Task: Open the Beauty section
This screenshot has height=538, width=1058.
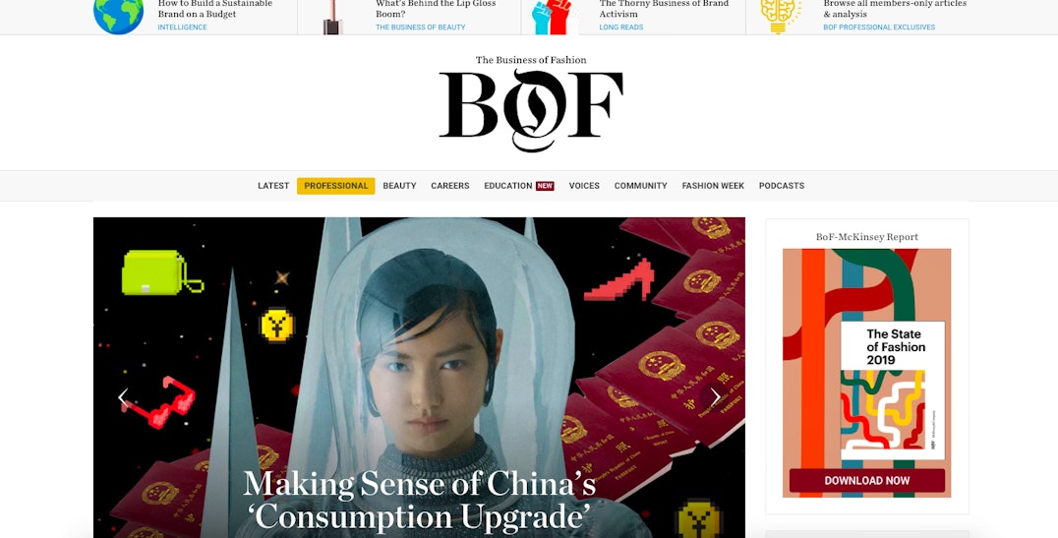Action: [x=399, y=186]
